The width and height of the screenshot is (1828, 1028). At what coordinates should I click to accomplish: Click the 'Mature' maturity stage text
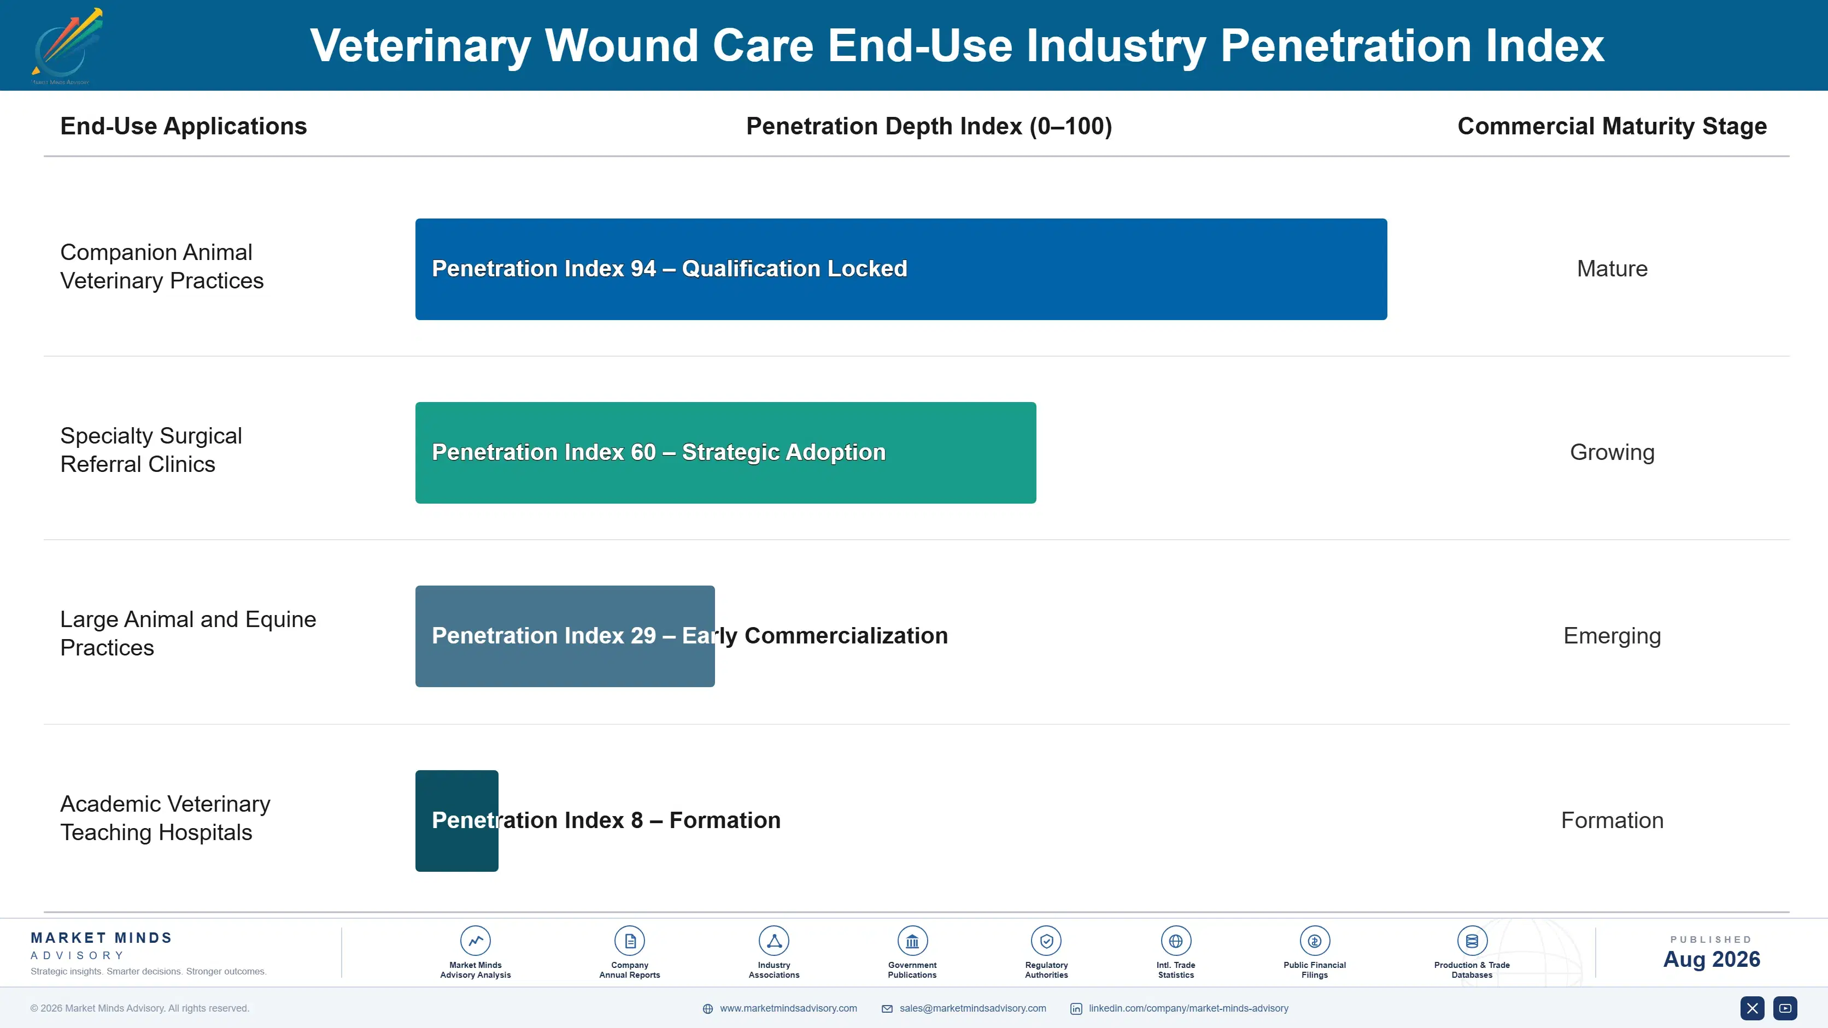click(1612, 269)
